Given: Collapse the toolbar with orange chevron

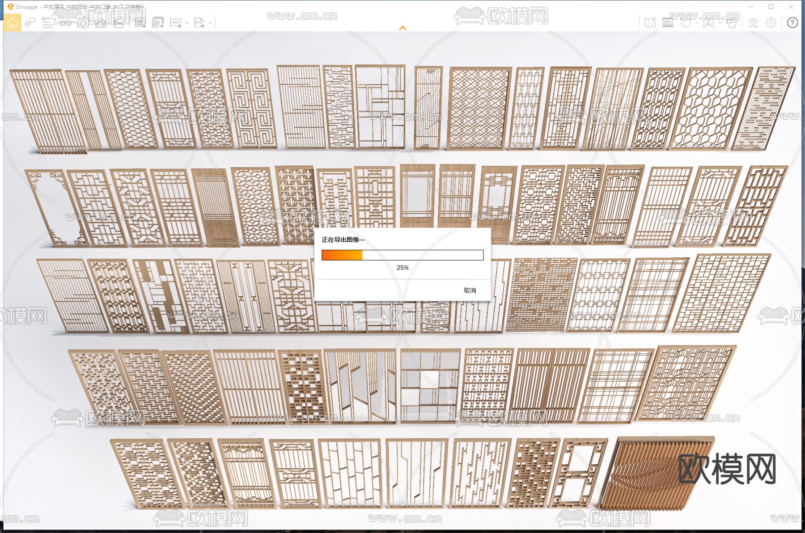Looking at the screenshot, I should [402, 28].
